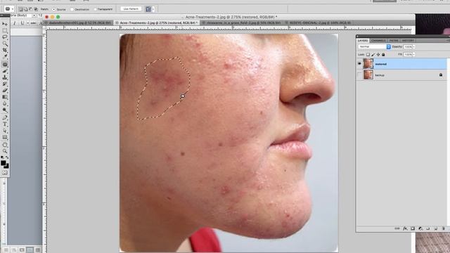Reset default foreground and background colors
The image size is (450, 253).
[2, 157]
